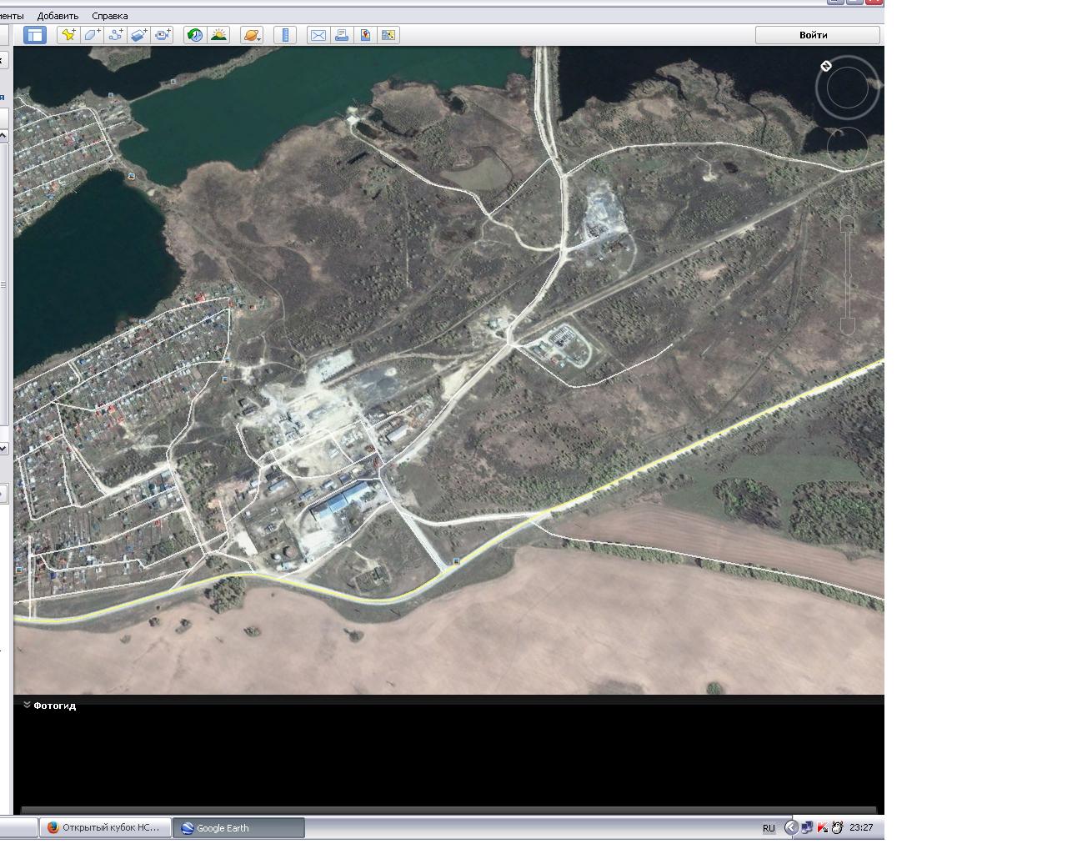Click the Print icon
The width and height of the screenshot is (1067, 854).
coord(341,35)
